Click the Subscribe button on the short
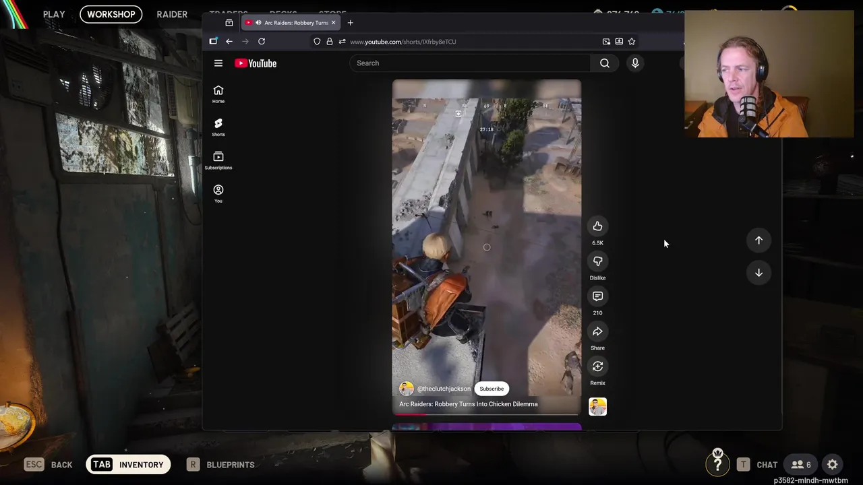 492,389
